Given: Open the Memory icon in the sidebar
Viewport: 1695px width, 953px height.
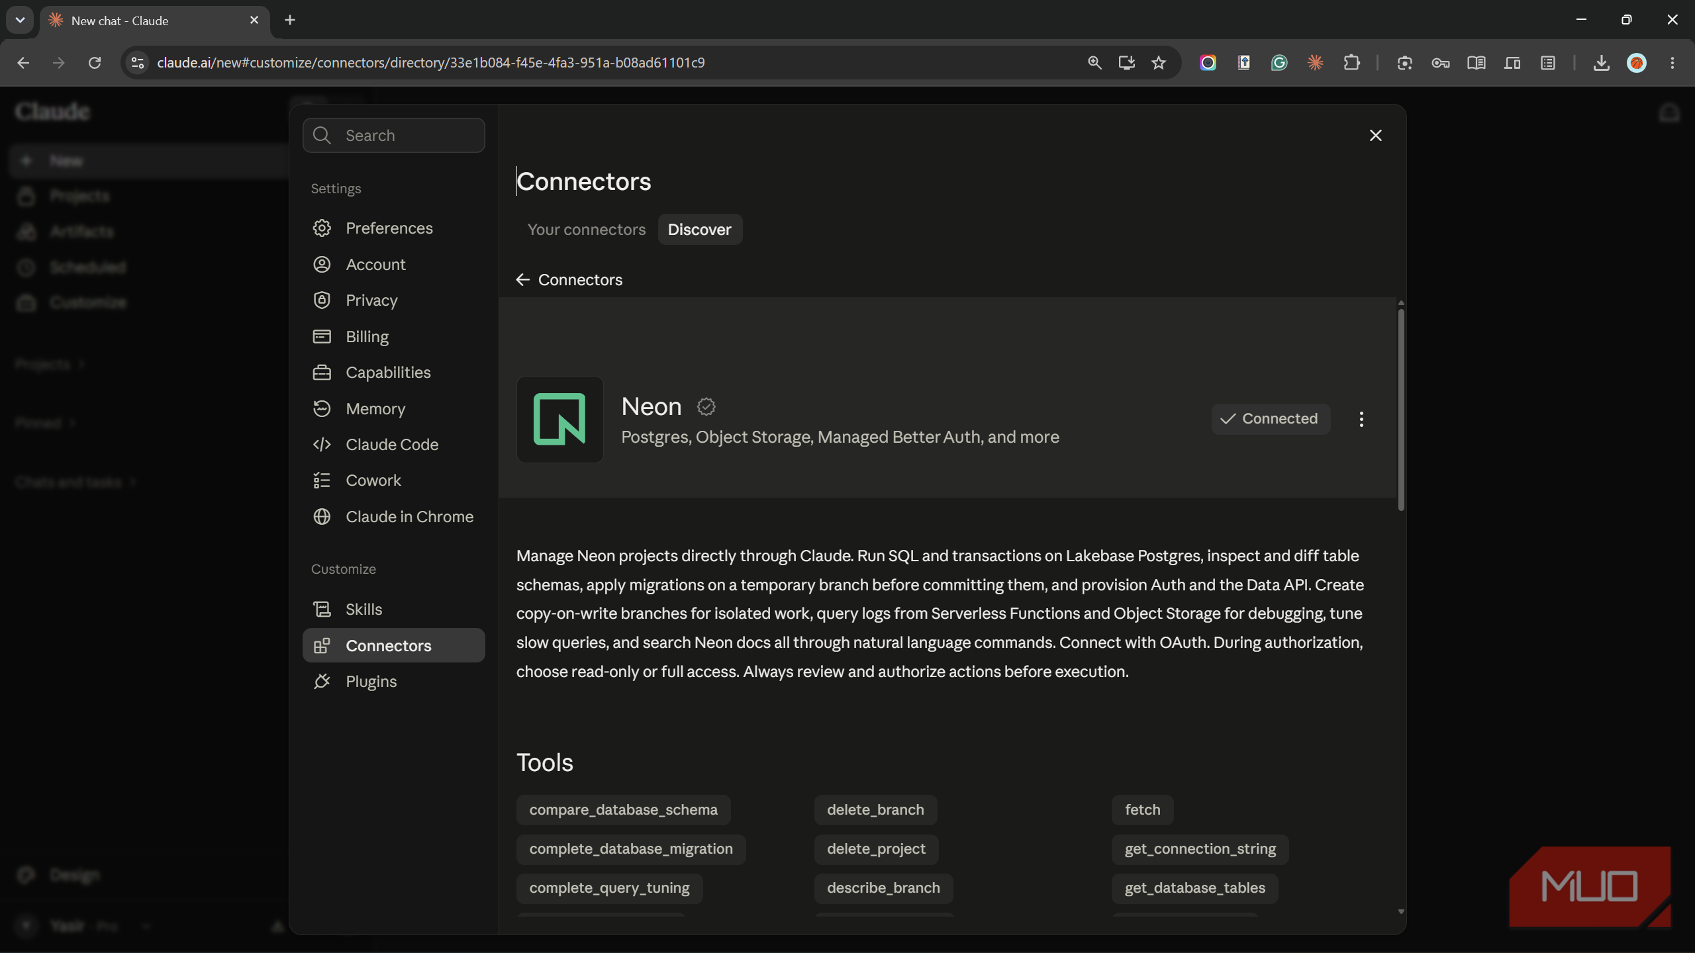Looking at the screenshot, I should 322,408.
